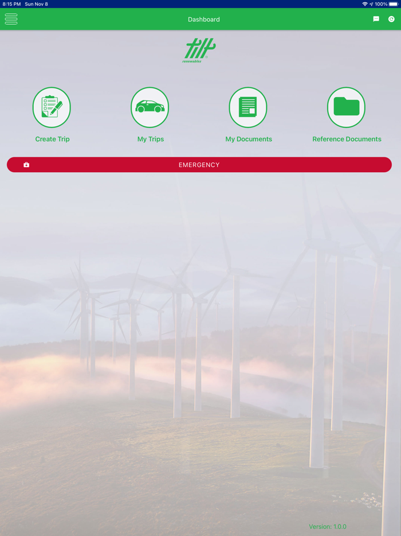Open the hamburger menu
Viewport: 401px width, 536px height.
11,19
